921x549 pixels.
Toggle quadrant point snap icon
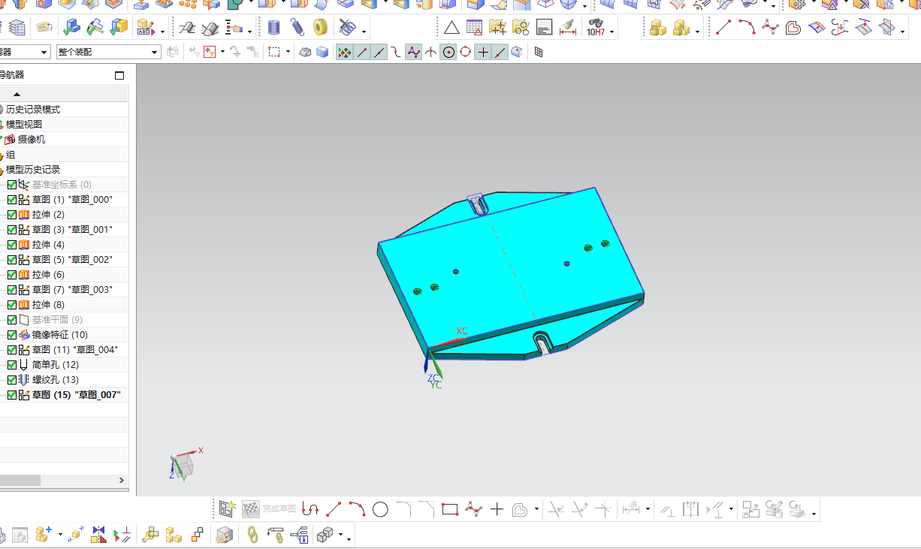pos(466,53)
